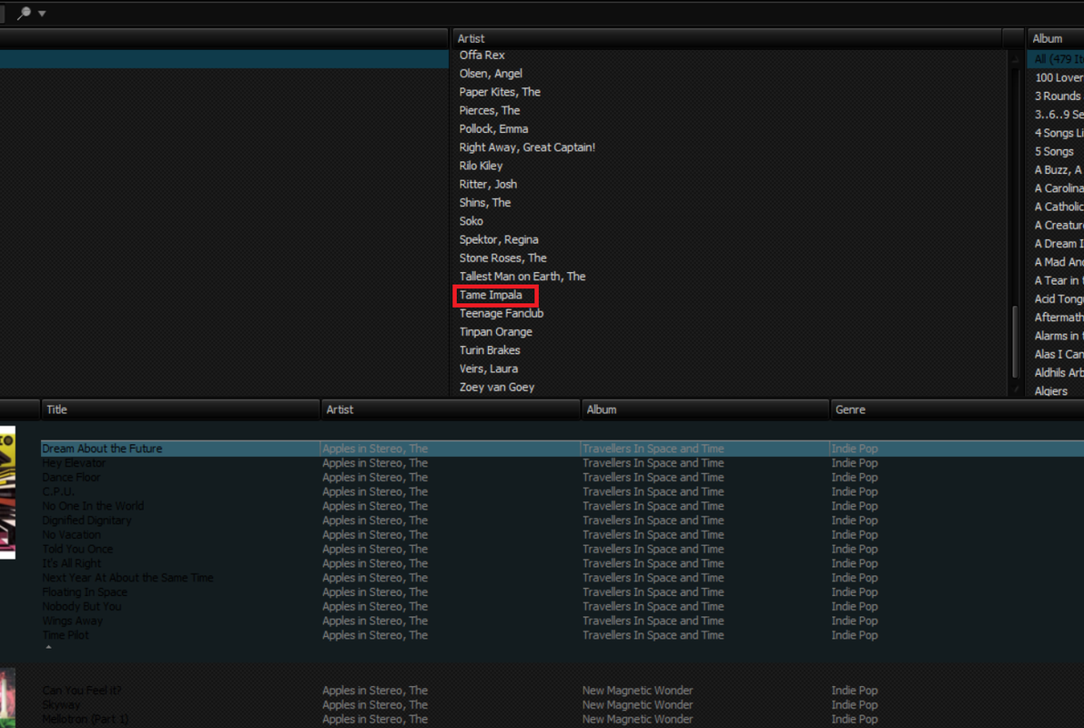Select the track Dance Floor
Screen dimensions: 1084x728
pos(71,477)
